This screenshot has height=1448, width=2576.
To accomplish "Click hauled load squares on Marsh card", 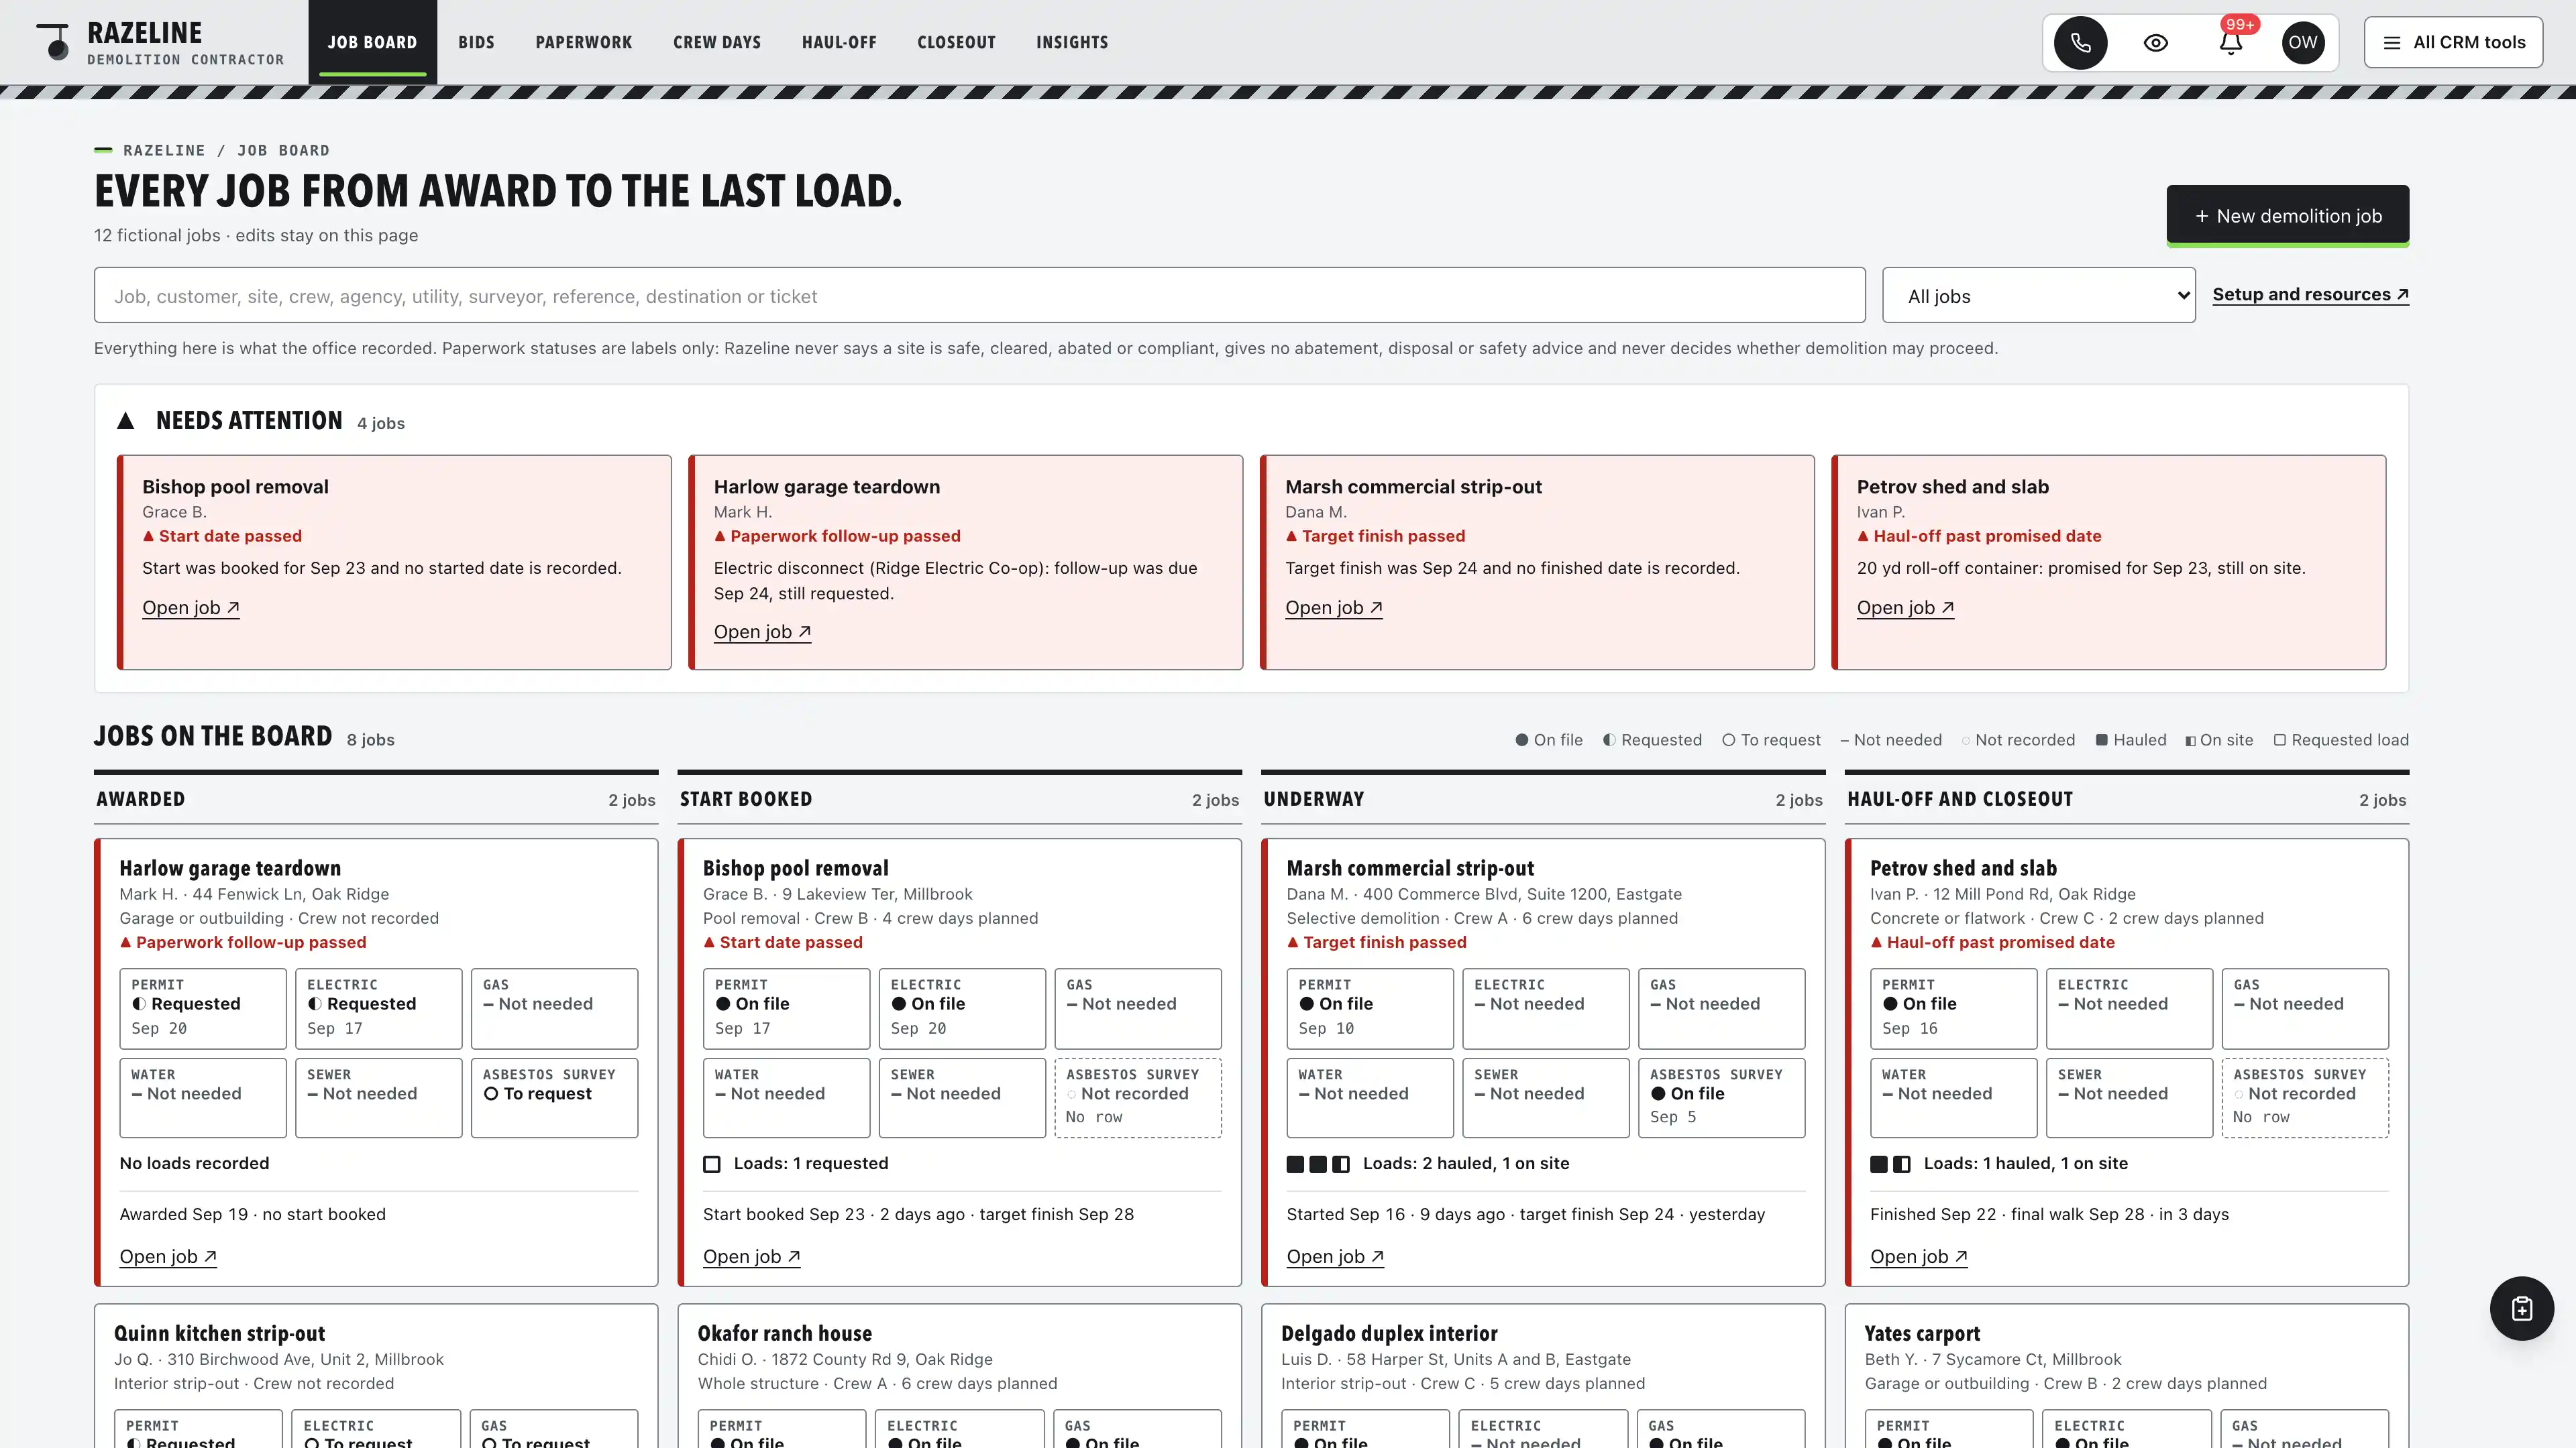I will pyautogui.click(x=1318, y=1163).
